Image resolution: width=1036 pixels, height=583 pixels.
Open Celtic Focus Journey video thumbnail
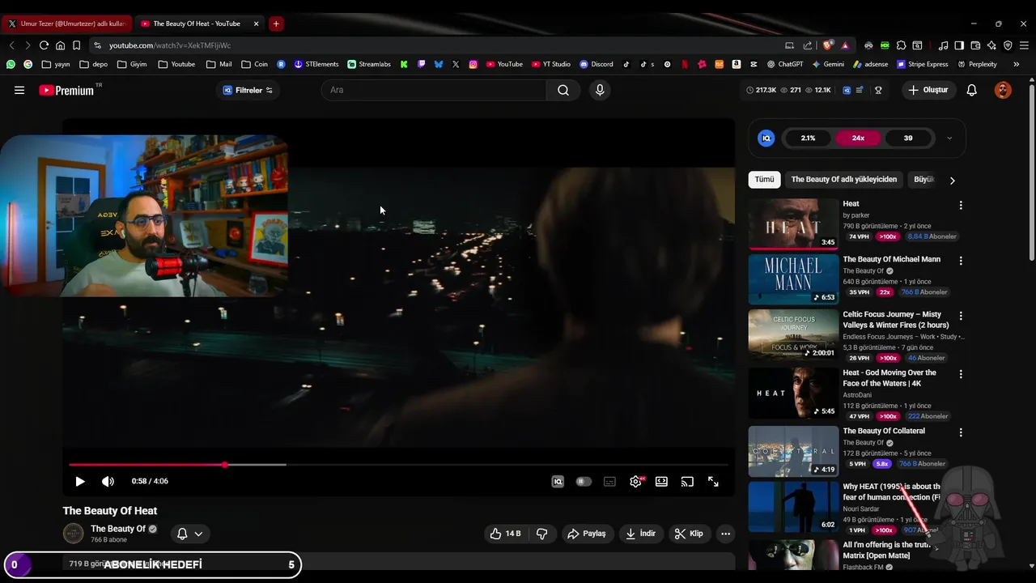coord(793,334)
